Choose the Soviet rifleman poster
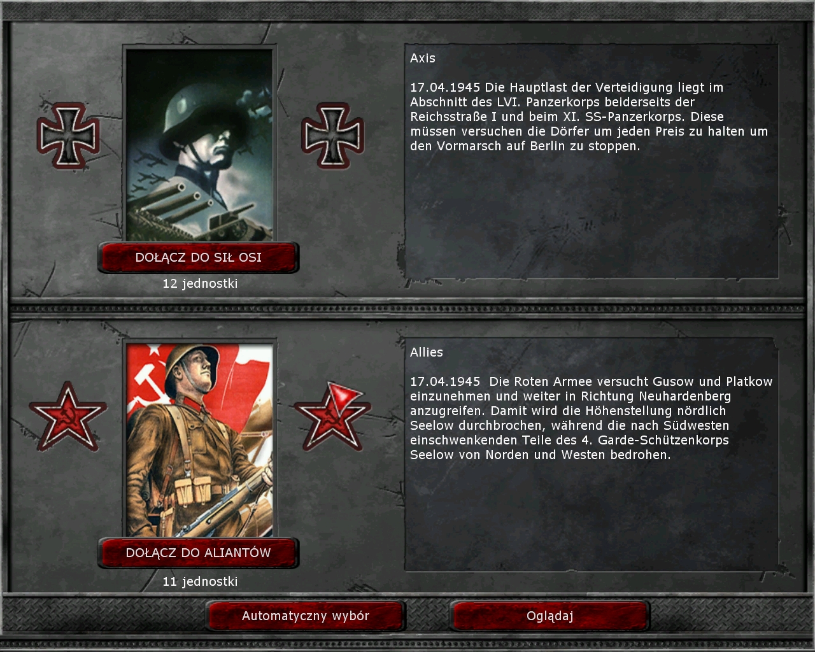The width and height of the screenshot is (815, 652). click(x=199, y=440)
